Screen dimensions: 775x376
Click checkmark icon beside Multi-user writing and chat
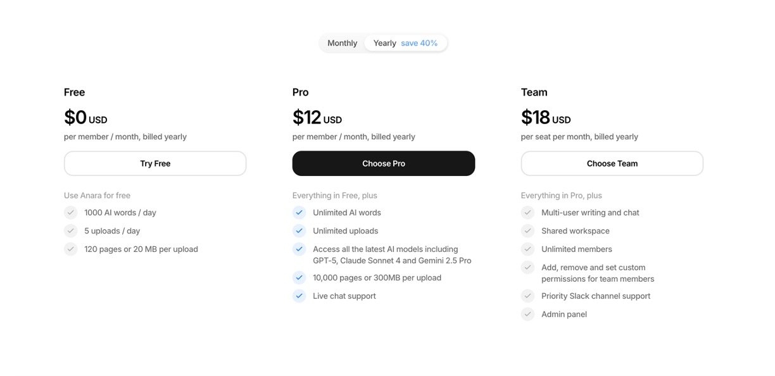point(527,213)
